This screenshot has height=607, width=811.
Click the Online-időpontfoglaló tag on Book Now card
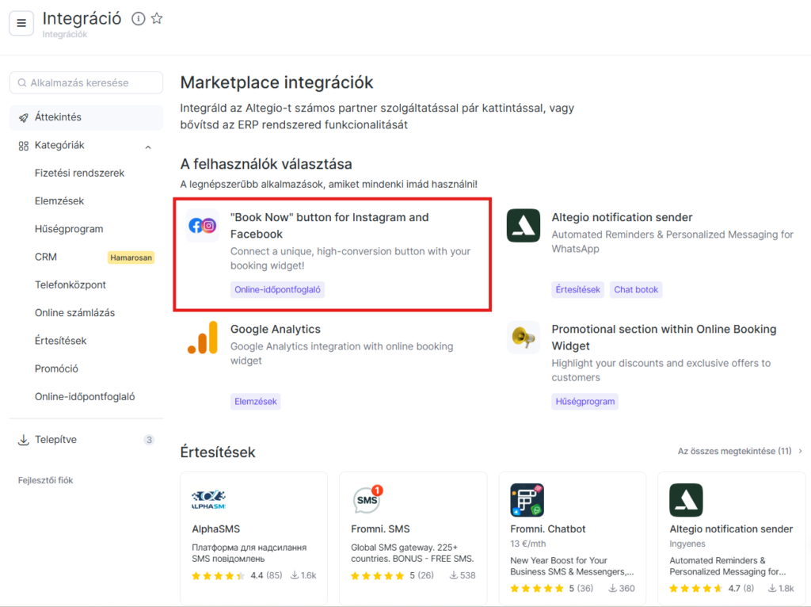coord(277,290)
